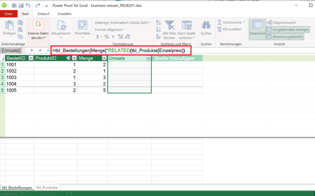Toggle Ausgeblendete anzeigen
Image resolution: width=315 pixels, height=196 pixels.
click(288, 29)
